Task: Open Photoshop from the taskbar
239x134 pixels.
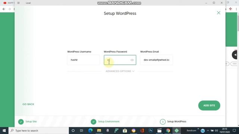Action: [x=151, y=131]
